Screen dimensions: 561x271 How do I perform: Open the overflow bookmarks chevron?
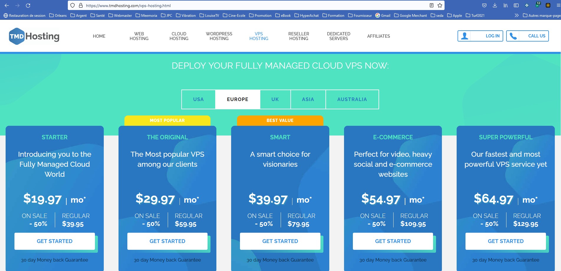coord(516,15)
